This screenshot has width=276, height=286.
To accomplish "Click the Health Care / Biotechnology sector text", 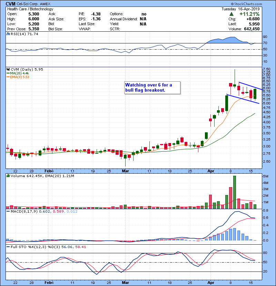I will tap(30, 9).
